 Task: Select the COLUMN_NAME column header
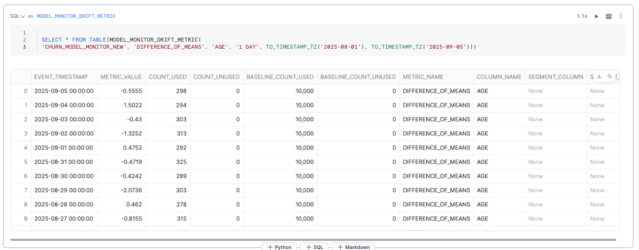499,77
